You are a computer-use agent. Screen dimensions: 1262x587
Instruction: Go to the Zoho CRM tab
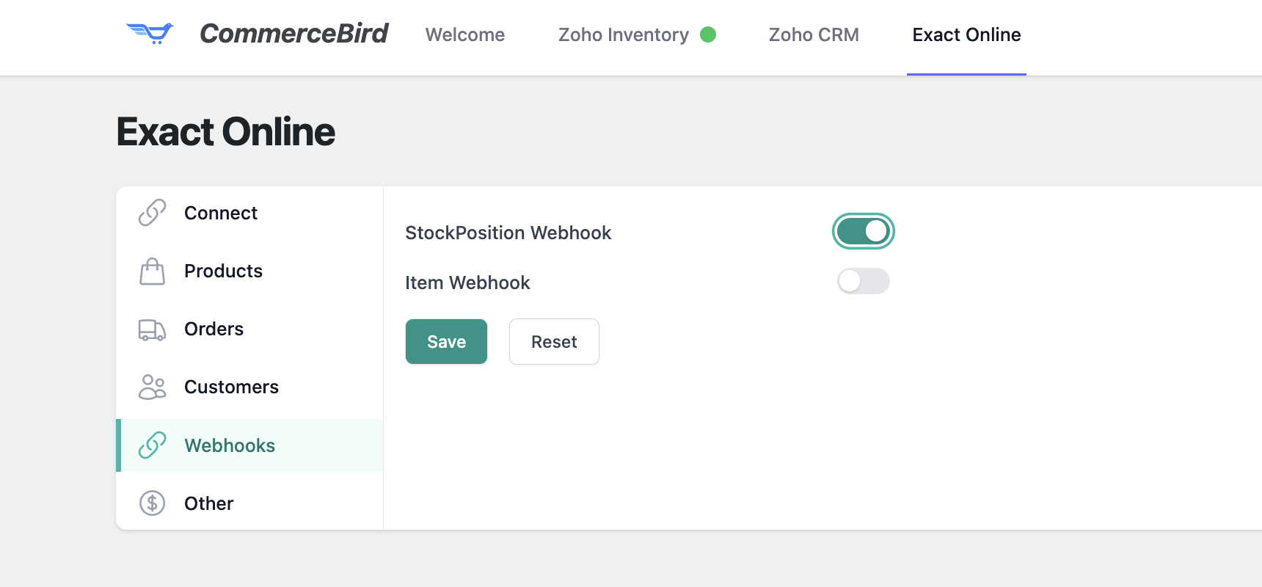[814, 34]
